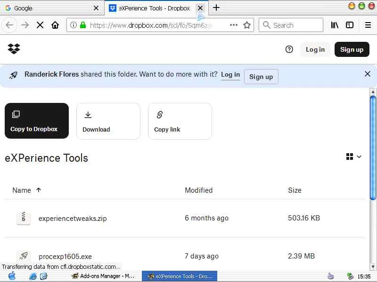This screenshot has height=282, width=377.
Task: Click the Size column header
Action: (x=295, y=190)
